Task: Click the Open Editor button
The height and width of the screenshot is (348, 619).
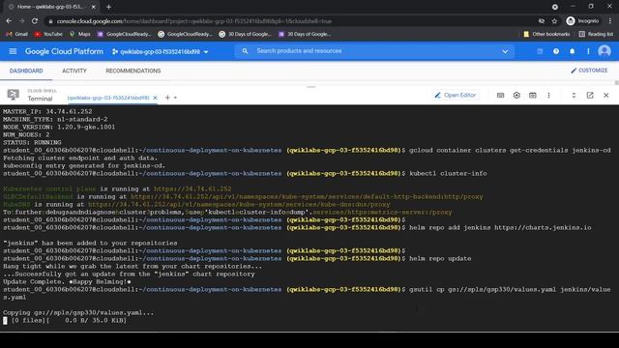Action: pyautogui.click(x=456, y=95)
